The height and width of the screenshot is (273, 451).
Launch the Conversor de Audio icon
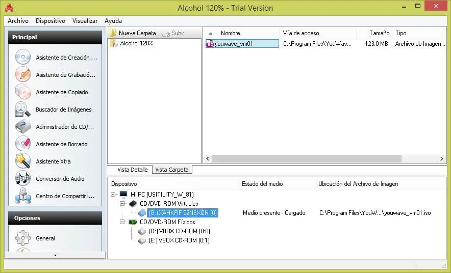pos(23,178)
